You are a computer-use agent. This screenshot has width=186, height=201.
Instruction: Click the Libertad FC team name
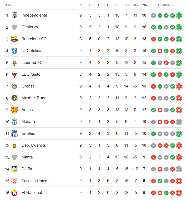tap(32, 63)
